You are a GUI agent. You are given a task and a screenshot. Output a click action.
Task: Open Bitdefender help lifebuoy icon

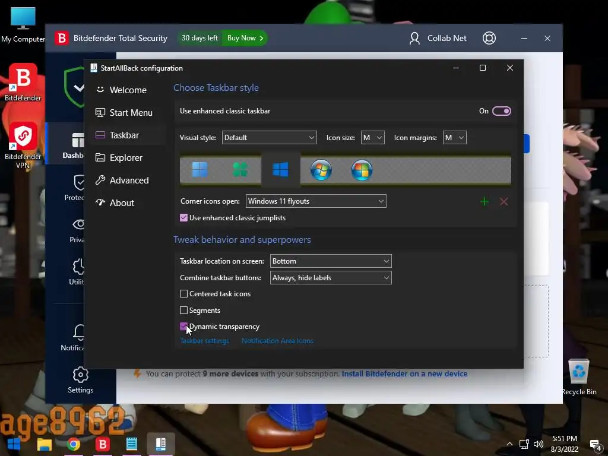(x=489, y=38)
